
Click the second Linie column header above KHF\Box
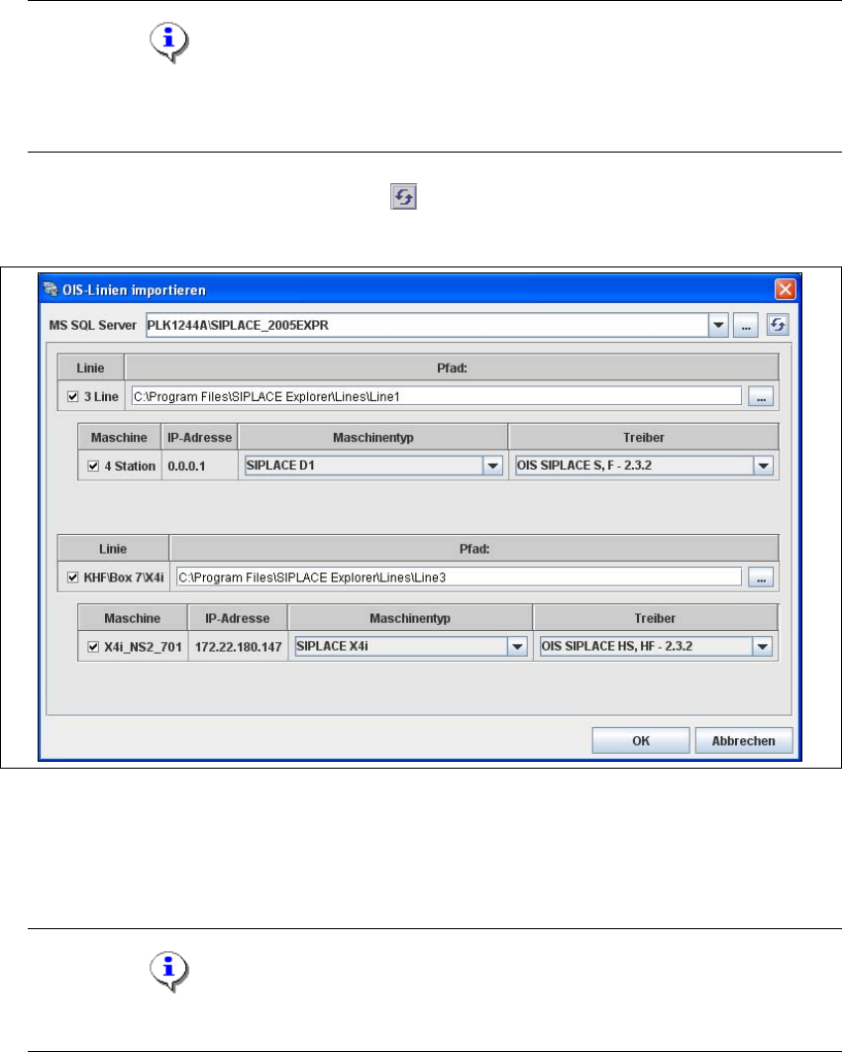(x=113, y=549)
